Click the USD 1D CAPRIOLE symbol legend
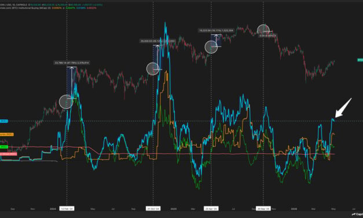 (x=13, y=5)
